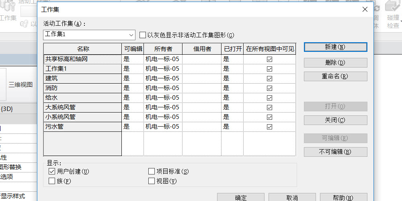
Task: Select the 共享标高和轴网 workset name
Action: 82,59
